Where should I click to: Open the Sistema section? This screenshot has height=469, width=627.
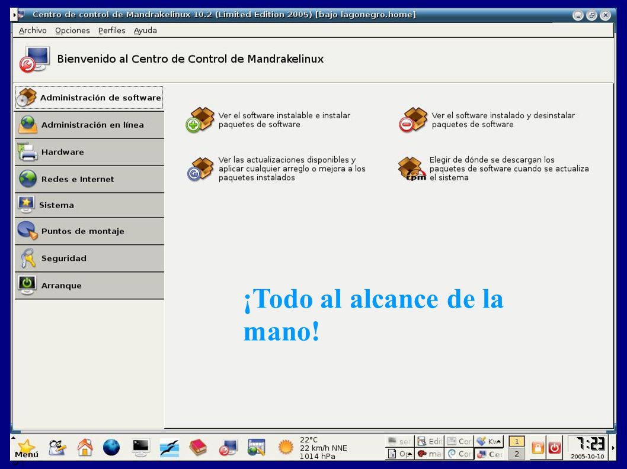(x=89, y=205)
